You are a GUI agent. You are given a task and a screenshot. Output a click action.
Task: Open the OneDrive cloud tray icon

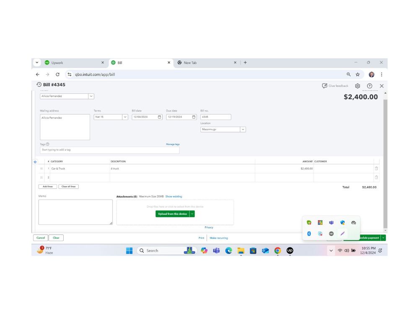pos(354,222)
